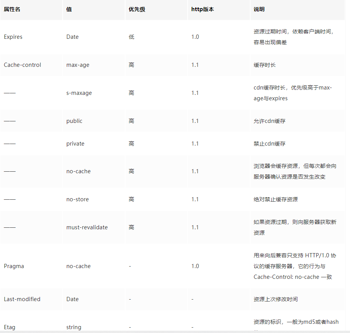Click the Etag attribute cell
Screen dimensions: 350x333
pos(10,327)
